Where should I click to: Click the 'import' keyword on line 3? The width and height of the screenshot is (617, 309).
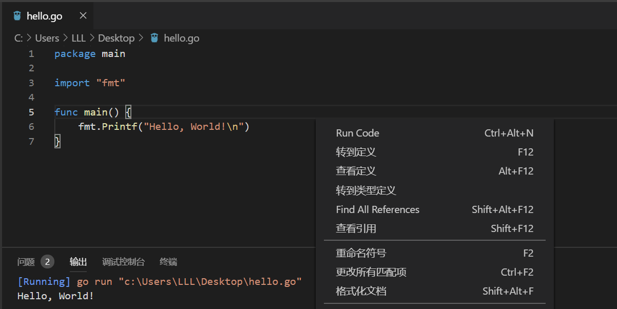(72, 83)
